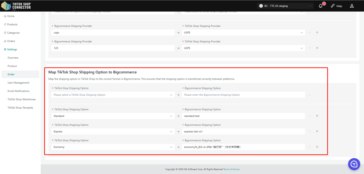The image size is (364, 174).
Task: Collapse the Settings sidebar section
Action: (10, 49)
